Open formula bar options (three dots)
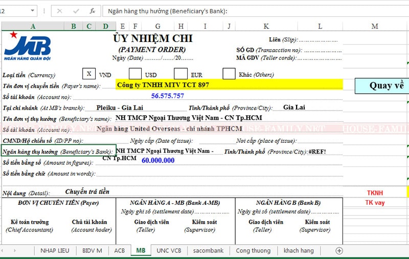Image resolution: width=409 pixels, height=259 pixels. pos(44,11)
